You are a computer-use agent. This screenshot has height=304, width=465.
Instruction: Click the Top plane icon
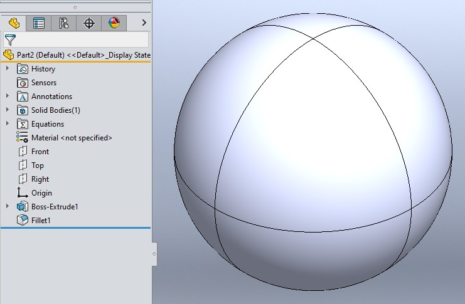[23, 165]
